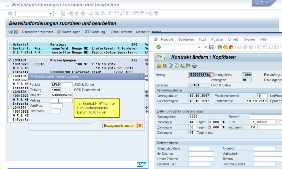Click the Bezugsquelle zuordn. button

pyautogui.click(x=120, y=126)
